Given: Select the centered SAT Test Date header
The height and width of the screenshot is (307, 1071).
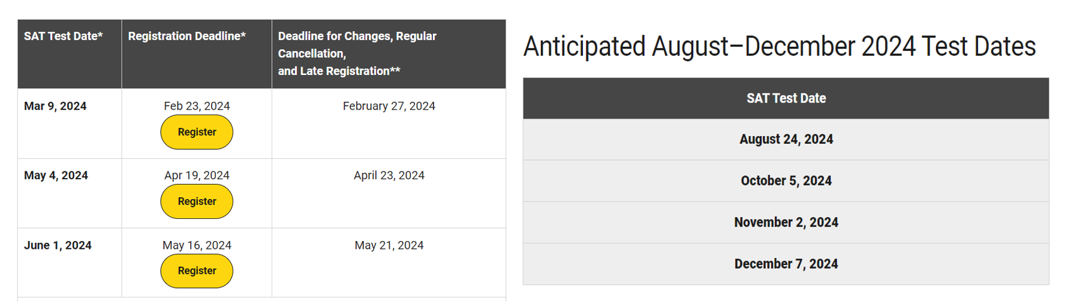Looking at the screenshot, I should click(786, 98).
